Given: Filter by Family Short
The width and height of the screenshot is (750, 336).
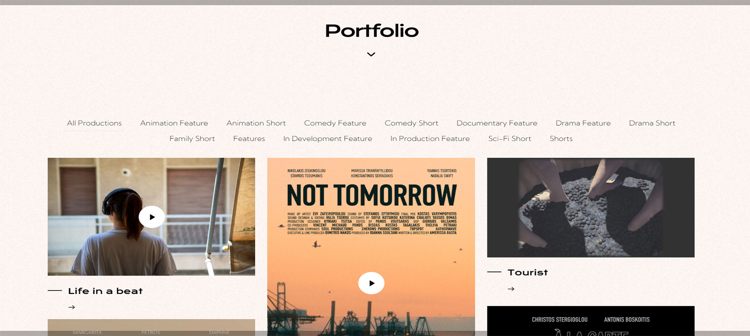Looking at the screenshot, I should click(x=192, y=139).
